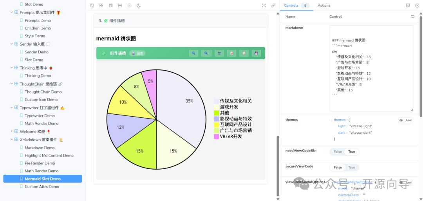
Task: Toggle RAW view for themes control
Action: click(405, 121)
